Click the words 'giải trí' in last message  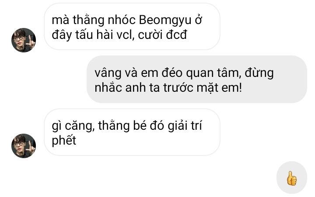(x=185, y=126)
